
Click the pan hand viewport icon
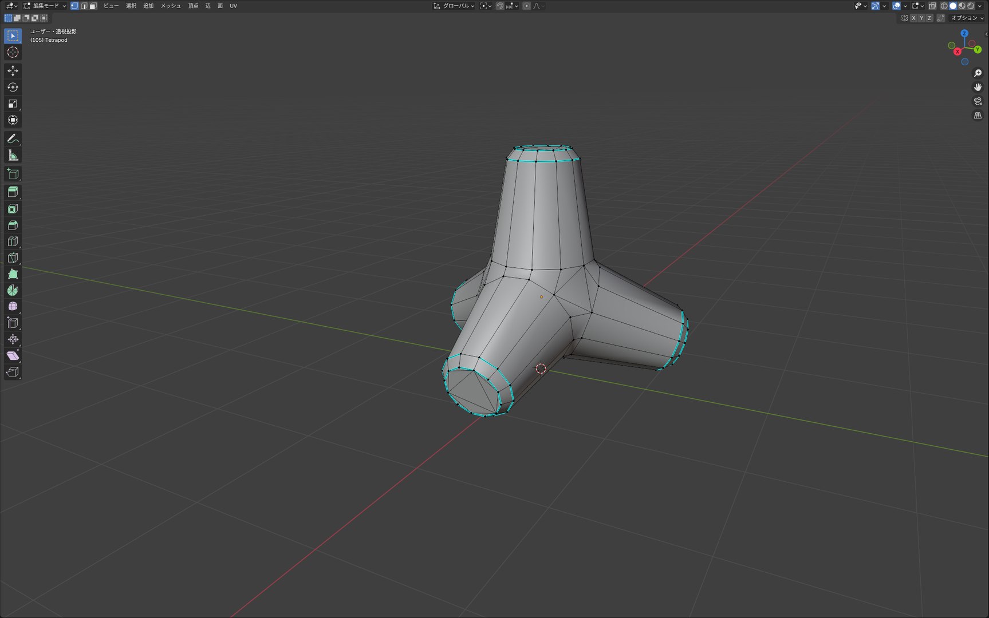tap(978, 87)
